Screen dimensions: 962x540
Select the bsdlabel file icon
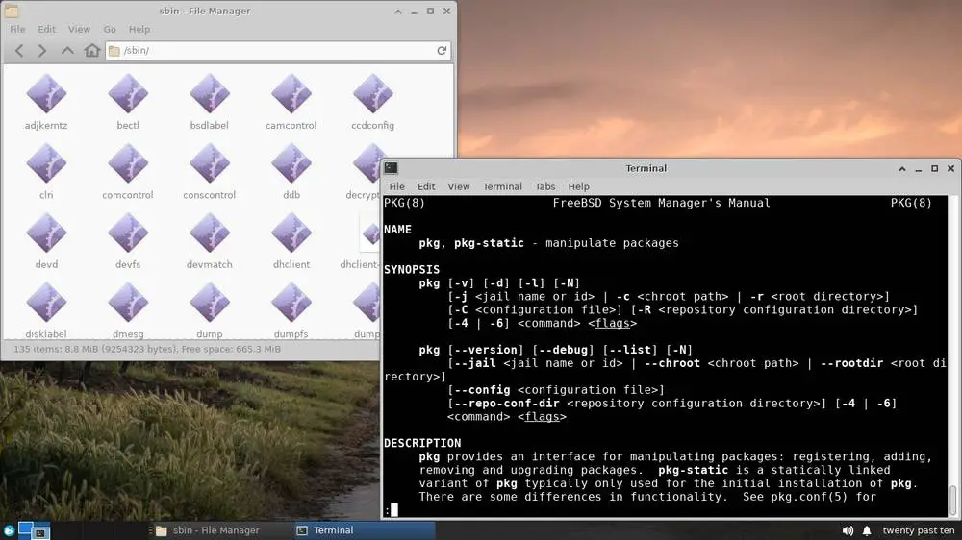point(209,94)
